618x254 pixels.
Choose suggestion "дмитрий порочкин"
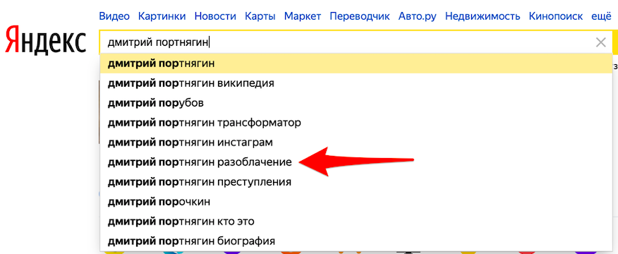pos(356,202)
